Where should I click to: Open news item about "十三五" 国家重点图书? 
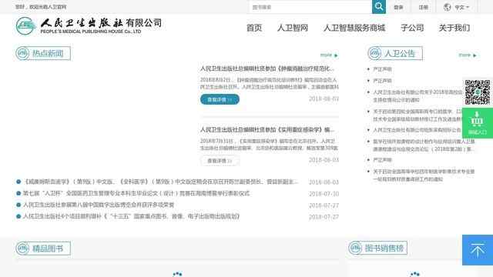pyautogui.click(x=132, y=216)
